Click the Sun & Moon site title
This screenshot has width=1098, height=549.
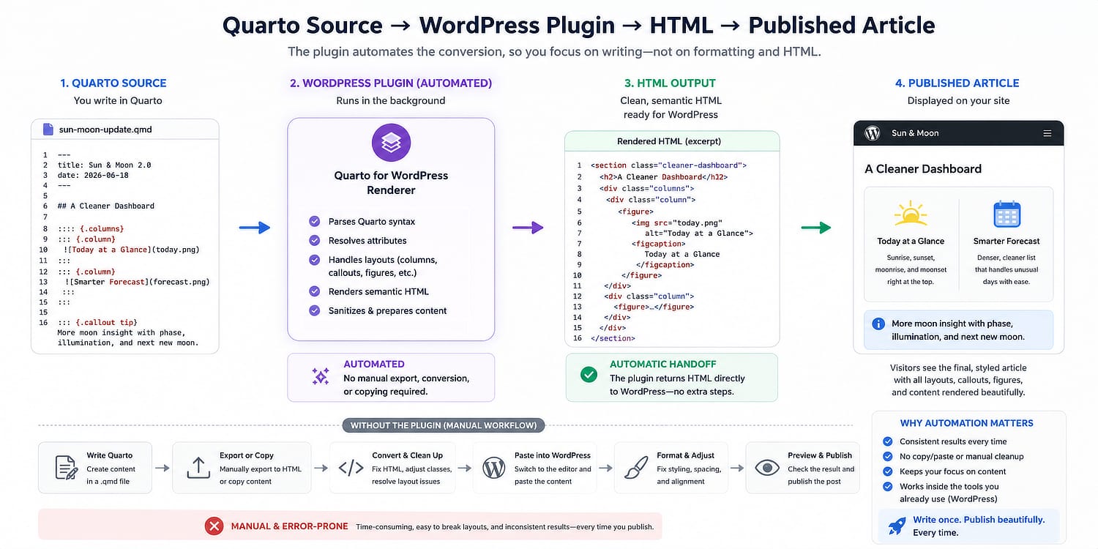[x=915, y=133]
